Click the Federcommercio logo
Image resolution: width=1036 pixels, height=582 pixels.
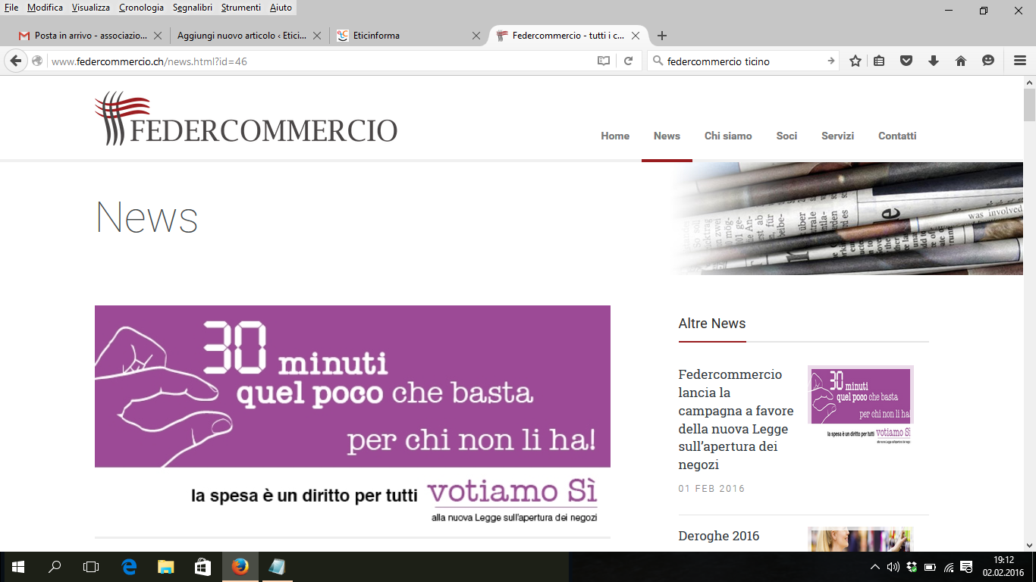(246, 118)
